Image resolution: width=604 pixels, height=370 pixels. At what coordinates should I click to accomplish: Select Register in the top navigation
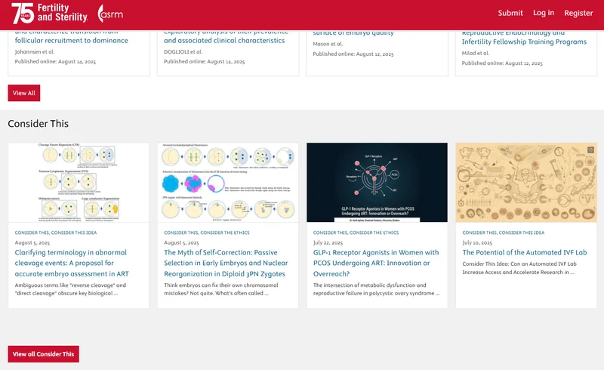click(x=578, y=13)
